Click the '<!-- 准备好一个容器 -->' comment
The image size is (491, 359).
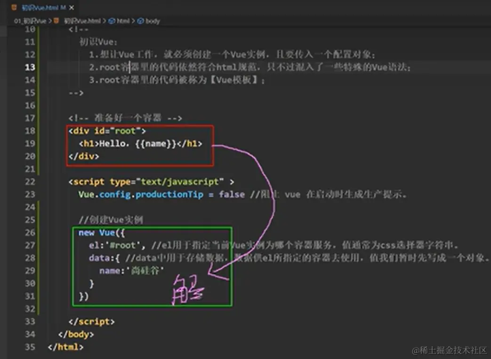click(x=125, y=118)
